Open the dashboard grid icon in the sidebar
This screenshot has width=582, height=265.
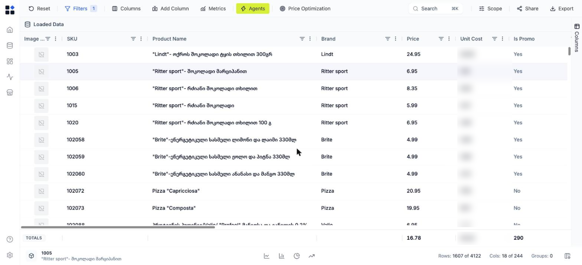[x=10, y=61]
